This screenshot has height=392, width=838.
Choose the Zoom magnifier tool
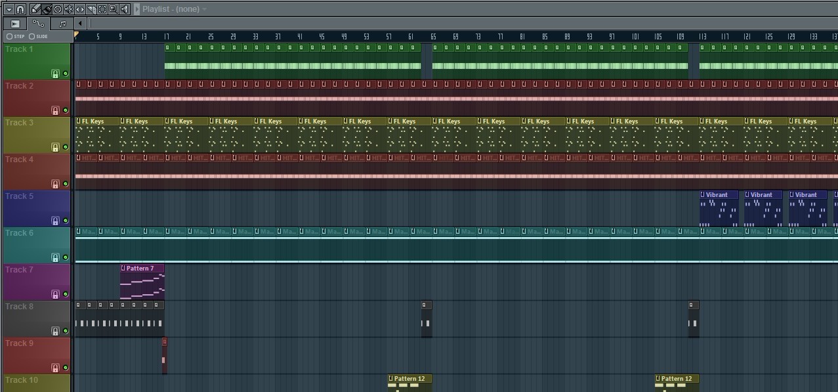click(114, 9)
